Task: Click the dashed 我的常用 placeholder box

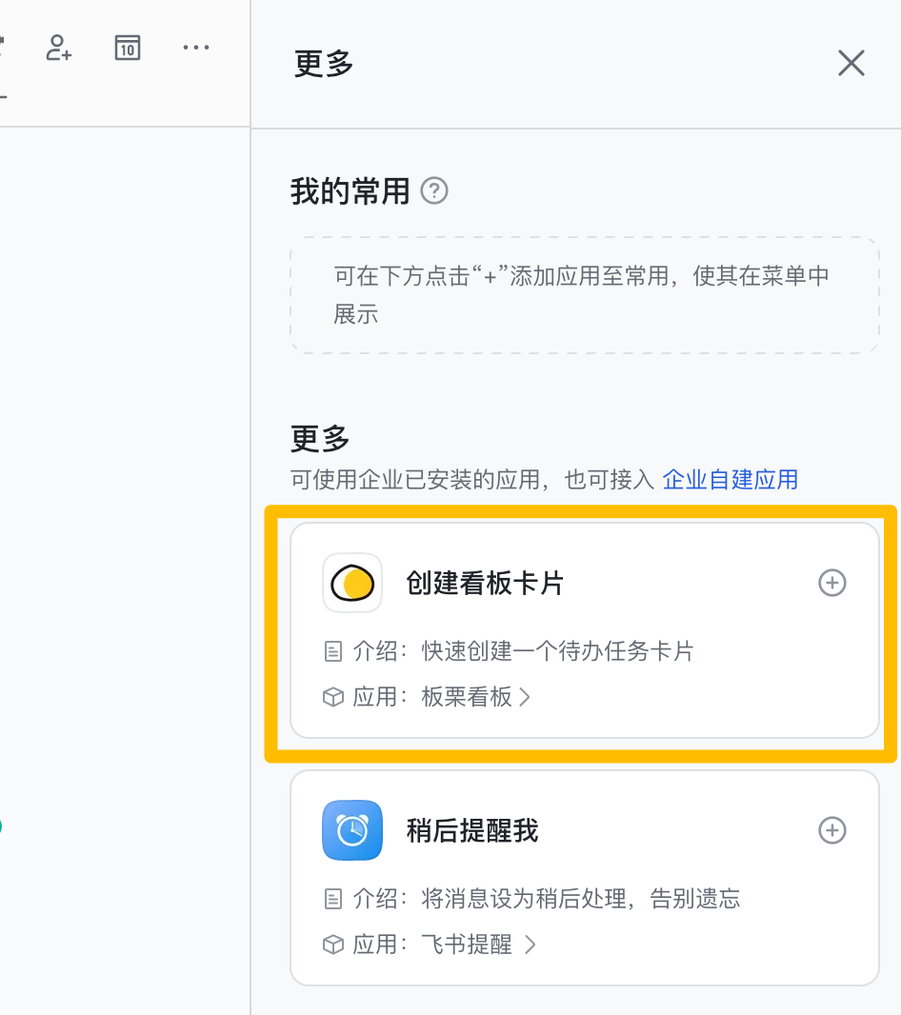Action: pos(584,295)
